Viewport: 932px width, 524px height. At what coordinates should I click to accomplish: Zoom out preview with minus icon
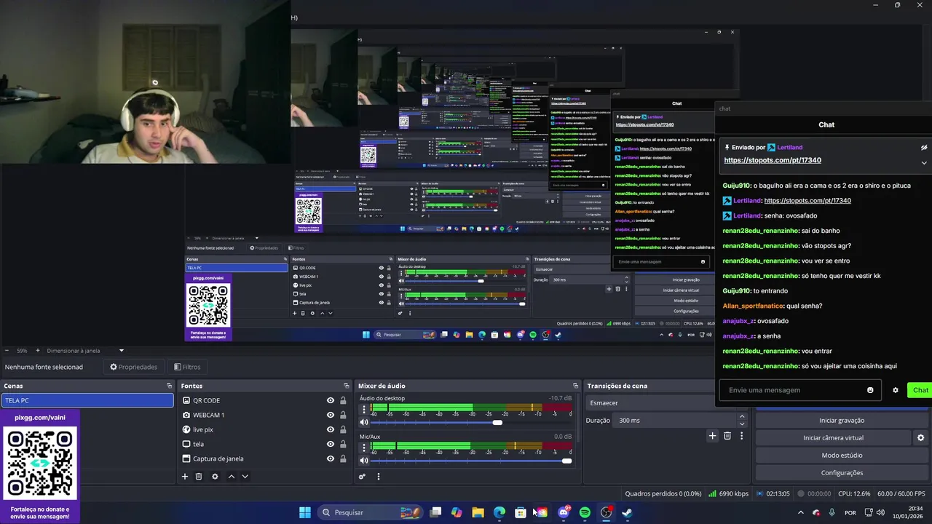pyautogui.click(x=7, y=351)
